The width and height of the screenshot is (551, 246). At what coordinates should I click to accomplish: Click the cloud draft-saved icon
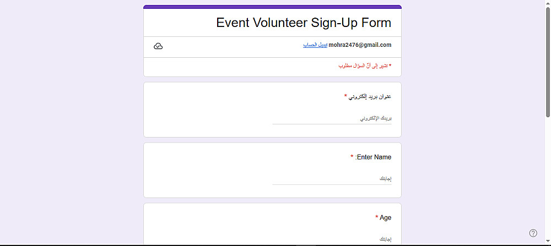click(x=158, y=46)
